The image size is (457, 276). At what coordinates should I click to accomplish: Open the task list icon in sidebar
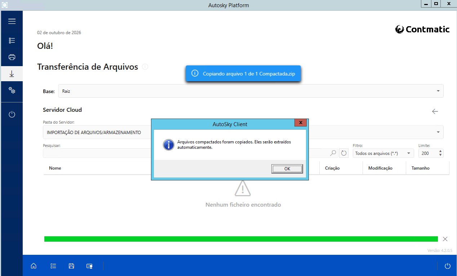[x=12, y=41]
